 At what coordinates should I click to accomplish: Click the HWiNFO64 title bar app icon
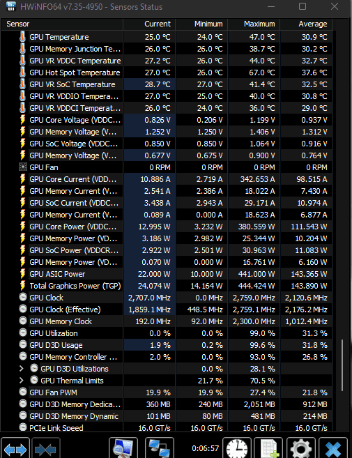tap(11, 6)
